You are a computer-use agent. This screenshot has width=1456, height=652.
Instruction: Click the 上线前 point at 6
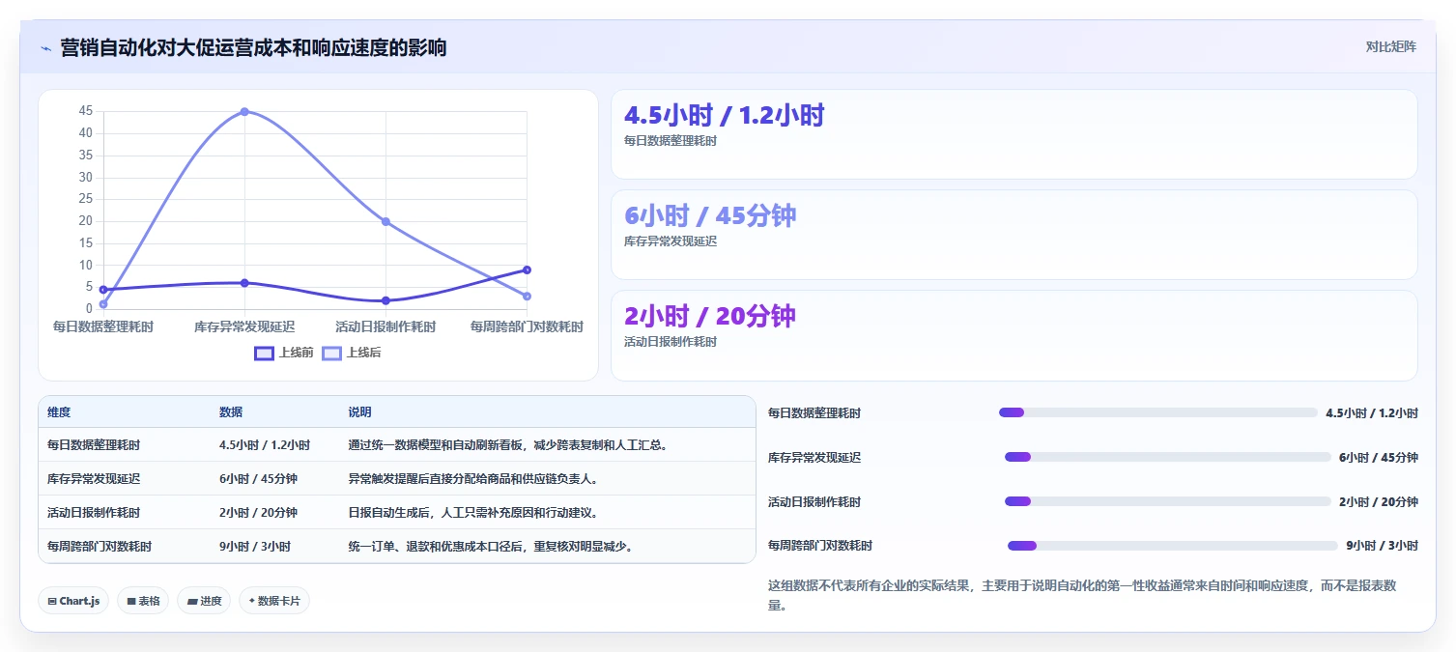click(x=244, y=283)
